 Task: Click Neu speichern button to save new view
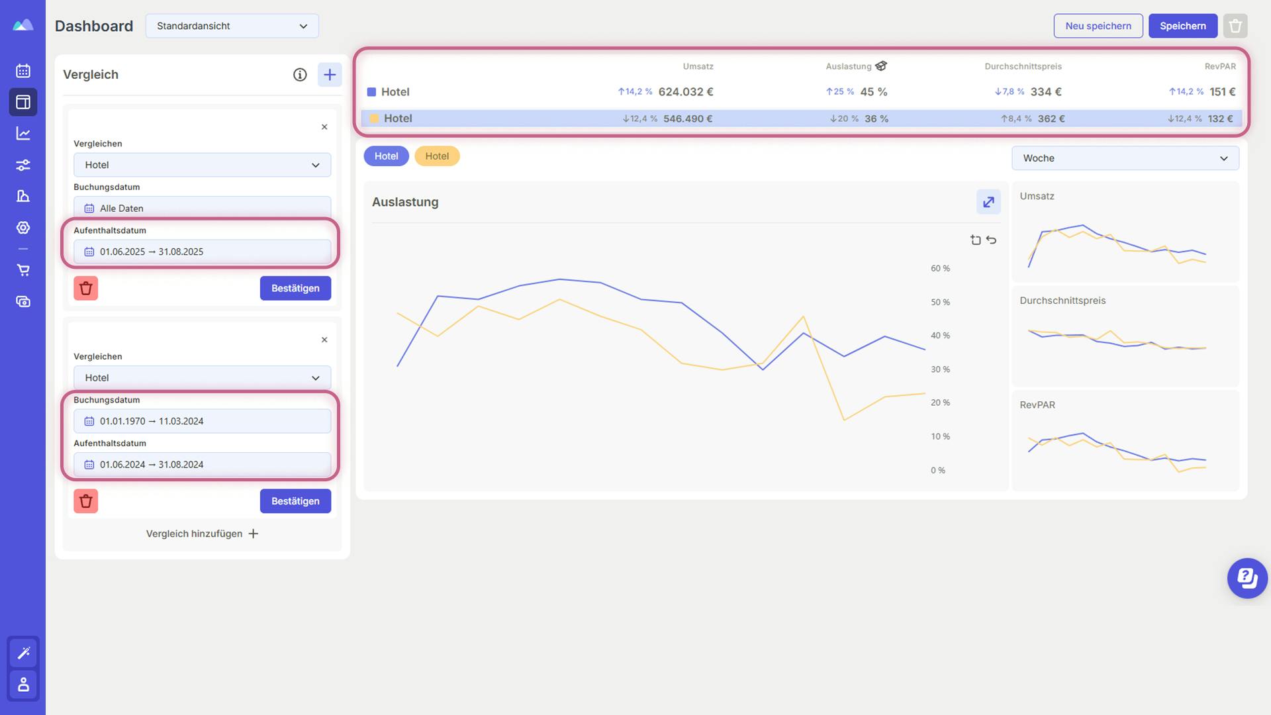click(x=1098, y=25)
